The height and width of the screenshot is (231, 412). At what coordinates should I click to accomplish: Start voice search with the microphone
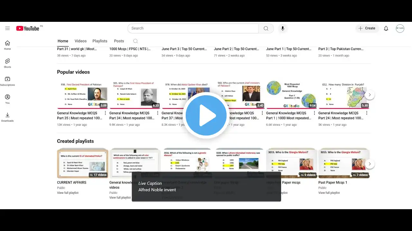283,28
